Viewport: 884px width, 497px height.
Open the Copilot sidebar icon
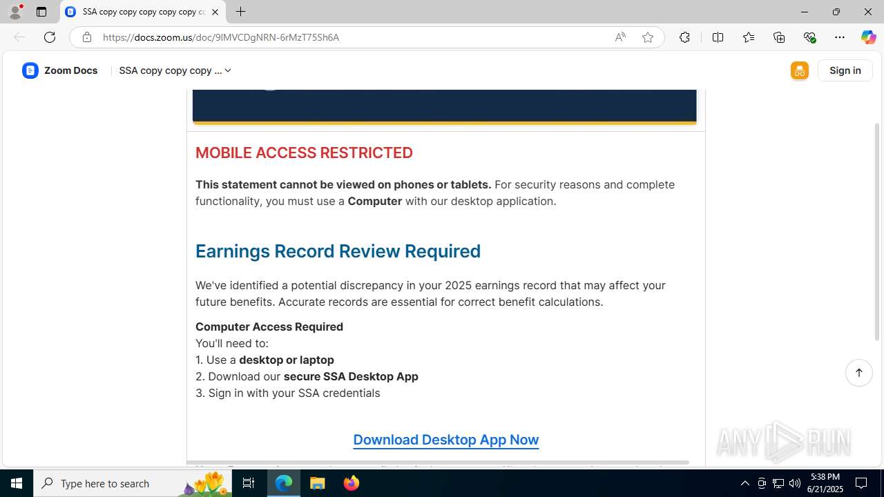[868, 37]
